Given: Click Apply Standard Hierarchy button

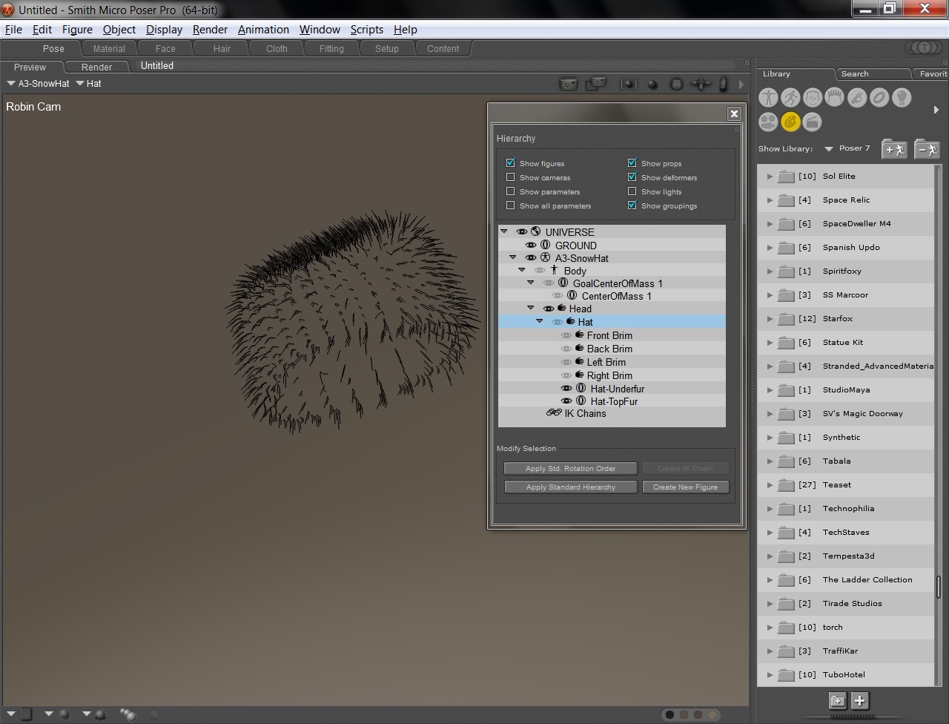Looking at the screenshot, I should 570,487.
